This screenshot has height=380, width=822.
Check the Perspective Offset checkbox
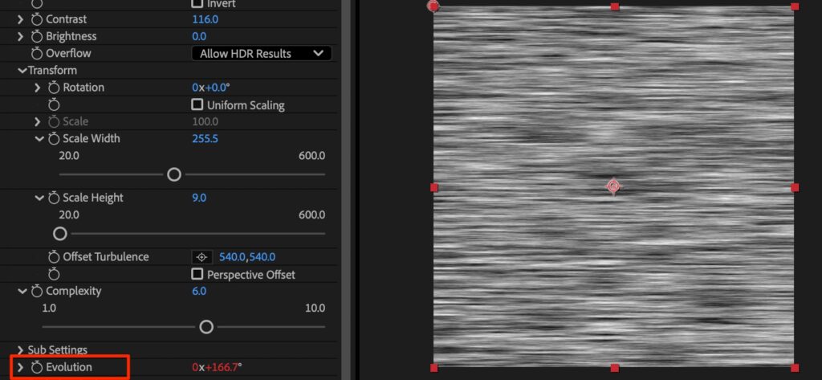(197, 274)
